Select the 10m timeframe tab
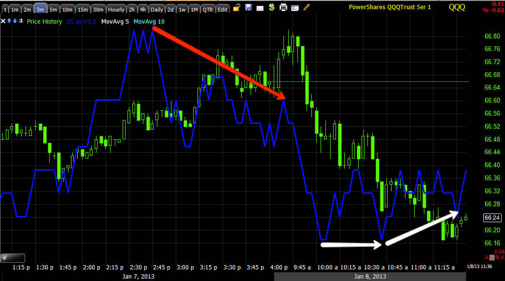Image resolution: width=505 pixels, height=281 pixels. point(67,9)
